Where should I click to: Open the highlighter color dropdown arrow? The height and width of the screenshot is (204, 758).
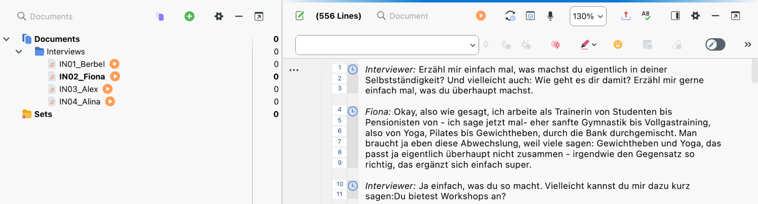tap(594, 45)
